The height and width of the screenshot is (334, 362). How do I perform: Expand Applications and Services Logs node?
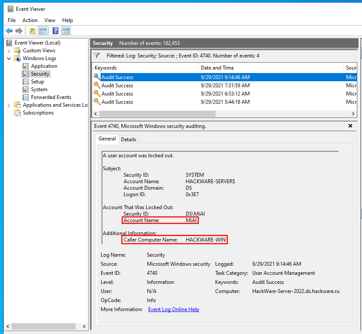tap(9, 105)
